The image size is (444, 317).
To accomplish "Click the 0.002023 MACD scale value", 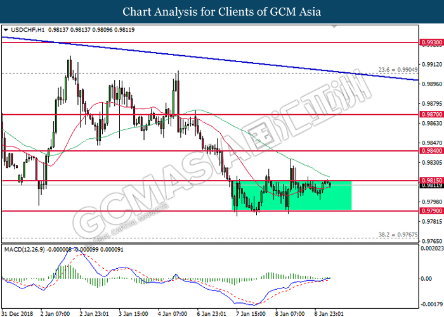I will coord(431,248).
